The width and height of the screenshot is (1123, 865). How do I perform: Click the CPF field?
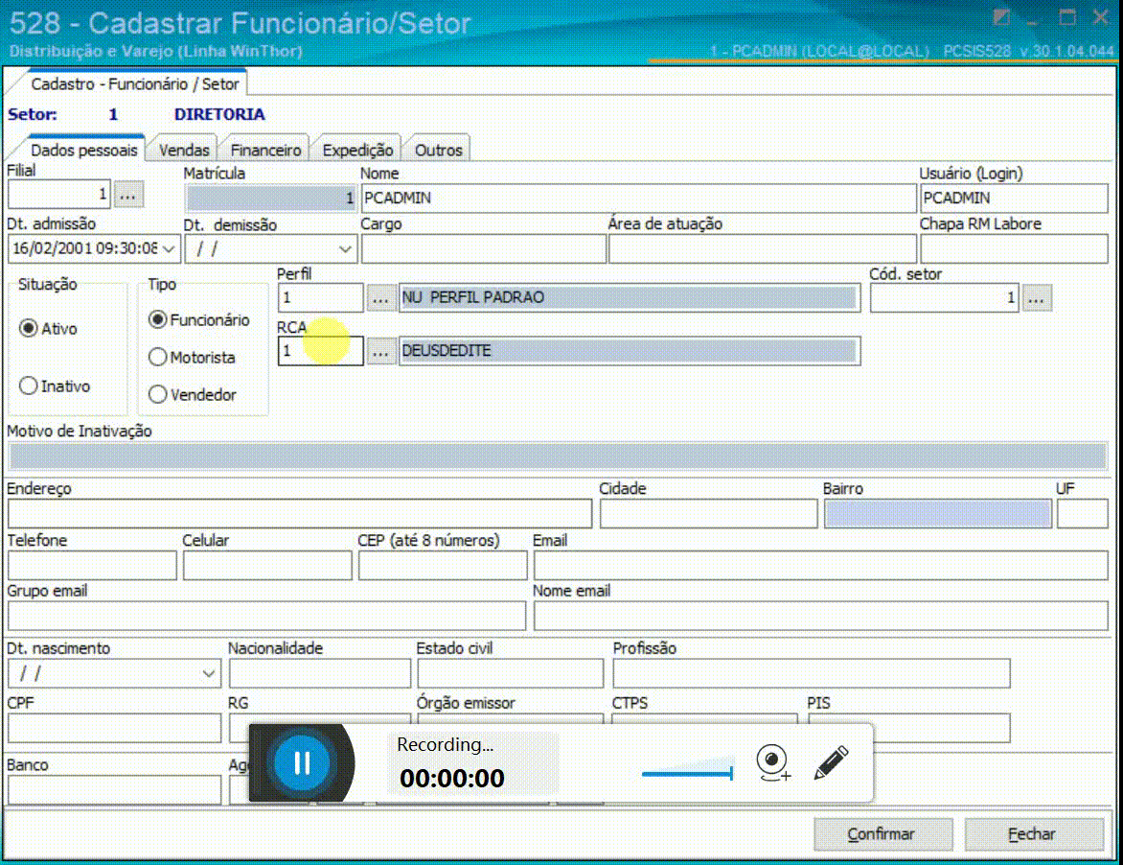[115, 728]
